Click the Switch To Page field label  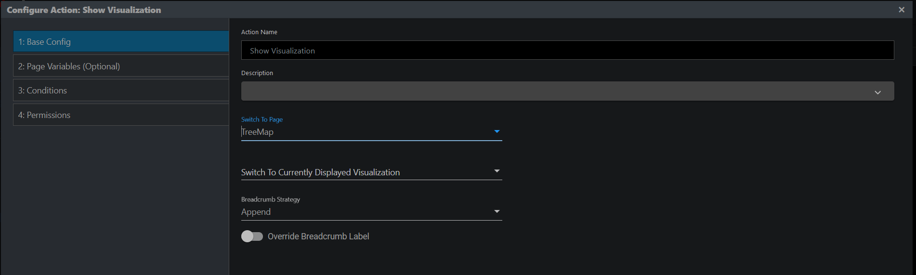(262, 119)
